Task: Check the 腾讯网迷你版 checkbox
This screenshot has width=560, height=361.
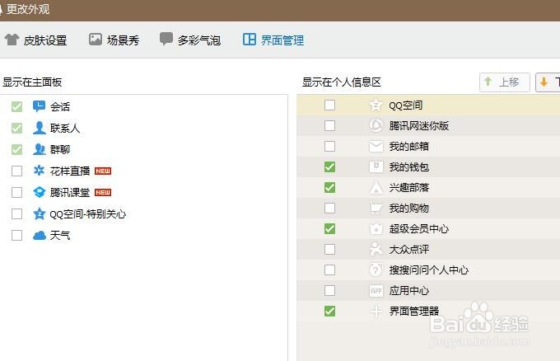Action: click(x=329, y=125)
